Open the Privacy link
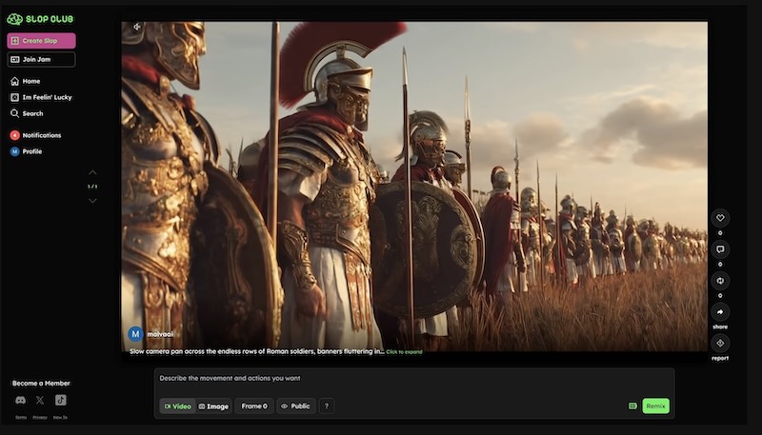This screenshot has width=762, height=435. pyautogui.click(x=40, y=418)
